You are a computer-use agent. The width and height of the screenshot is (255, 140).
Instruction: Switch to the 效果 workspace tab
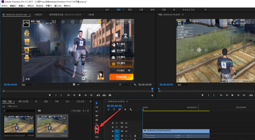coord(141,10)
